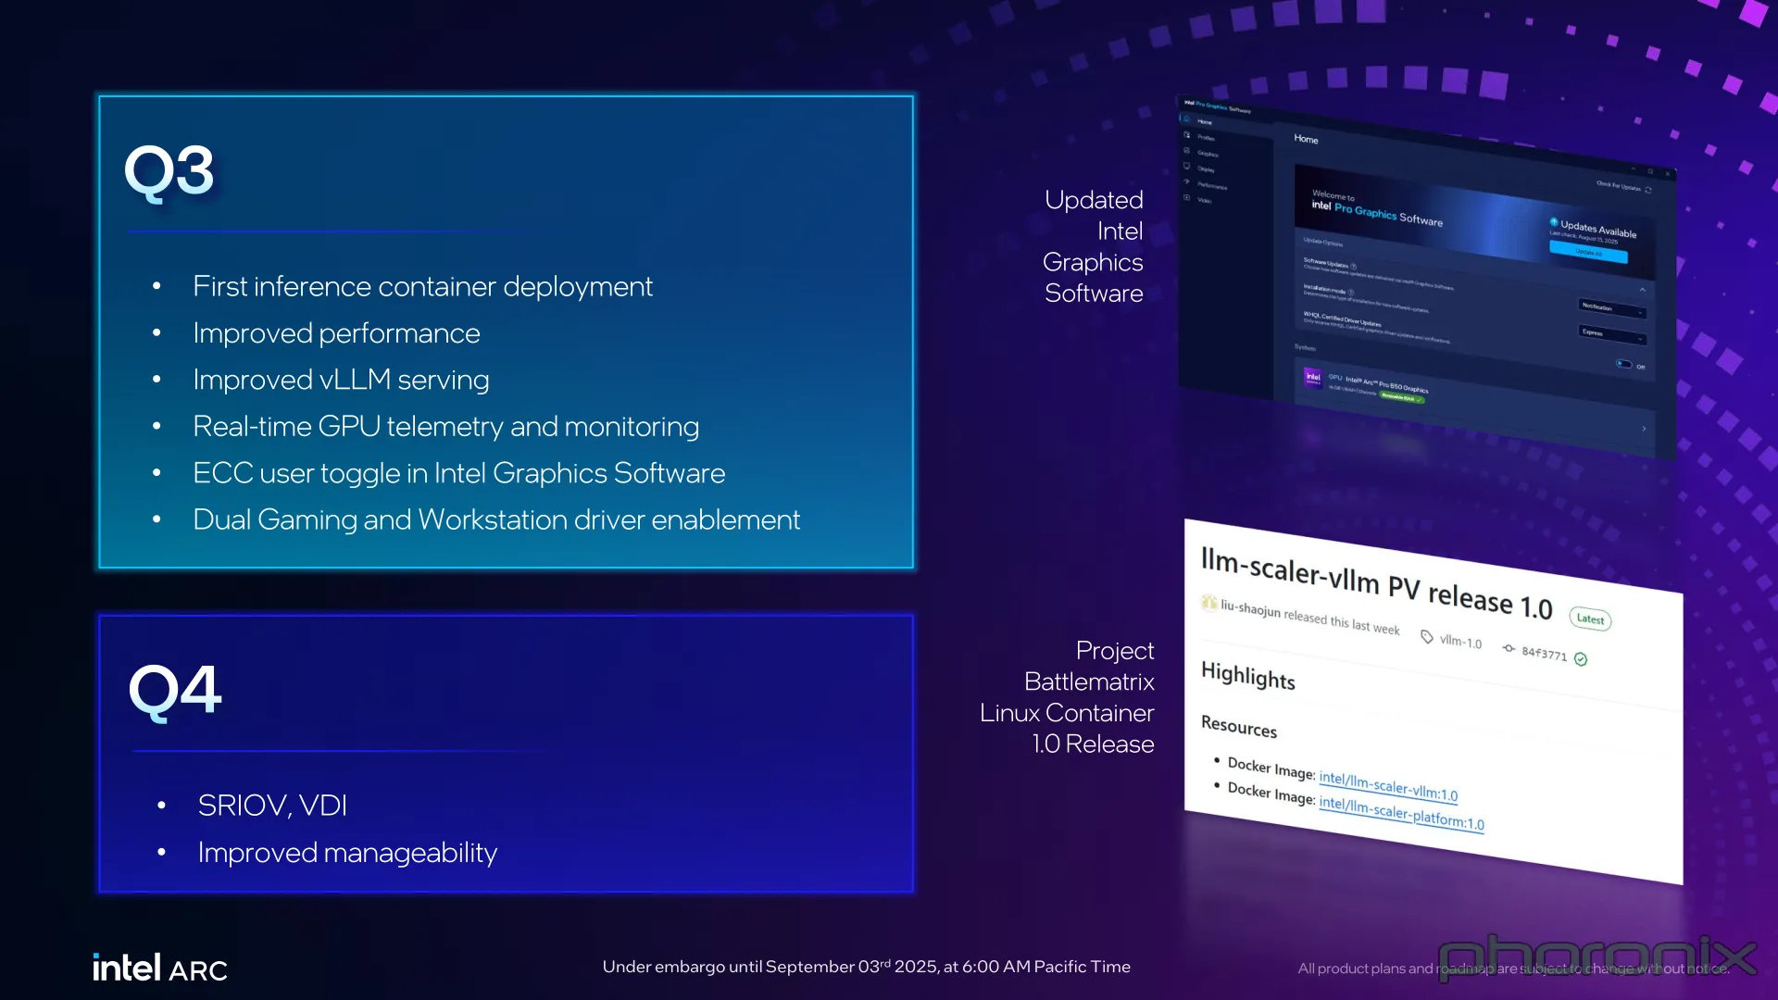Click the Installation mode help question icon
The image size is (1778, 1000).
pos(1351,292)
